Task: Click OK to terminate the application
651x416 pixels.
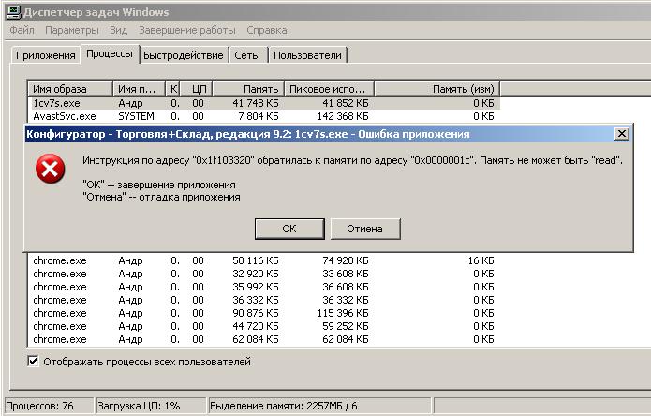Action: pos(289,229)
